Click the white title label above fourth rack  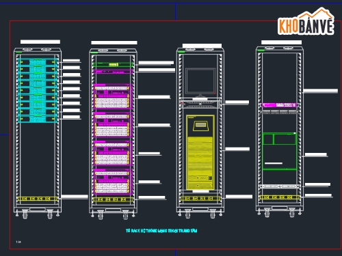(281, 42)
